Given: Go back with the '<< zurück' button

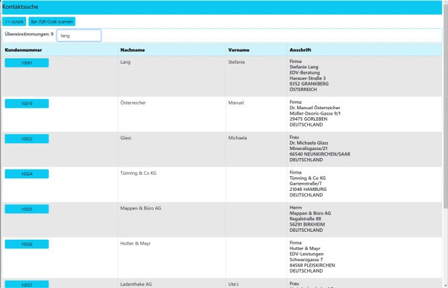Looking at the screenshot, I should tap(14, 21).
